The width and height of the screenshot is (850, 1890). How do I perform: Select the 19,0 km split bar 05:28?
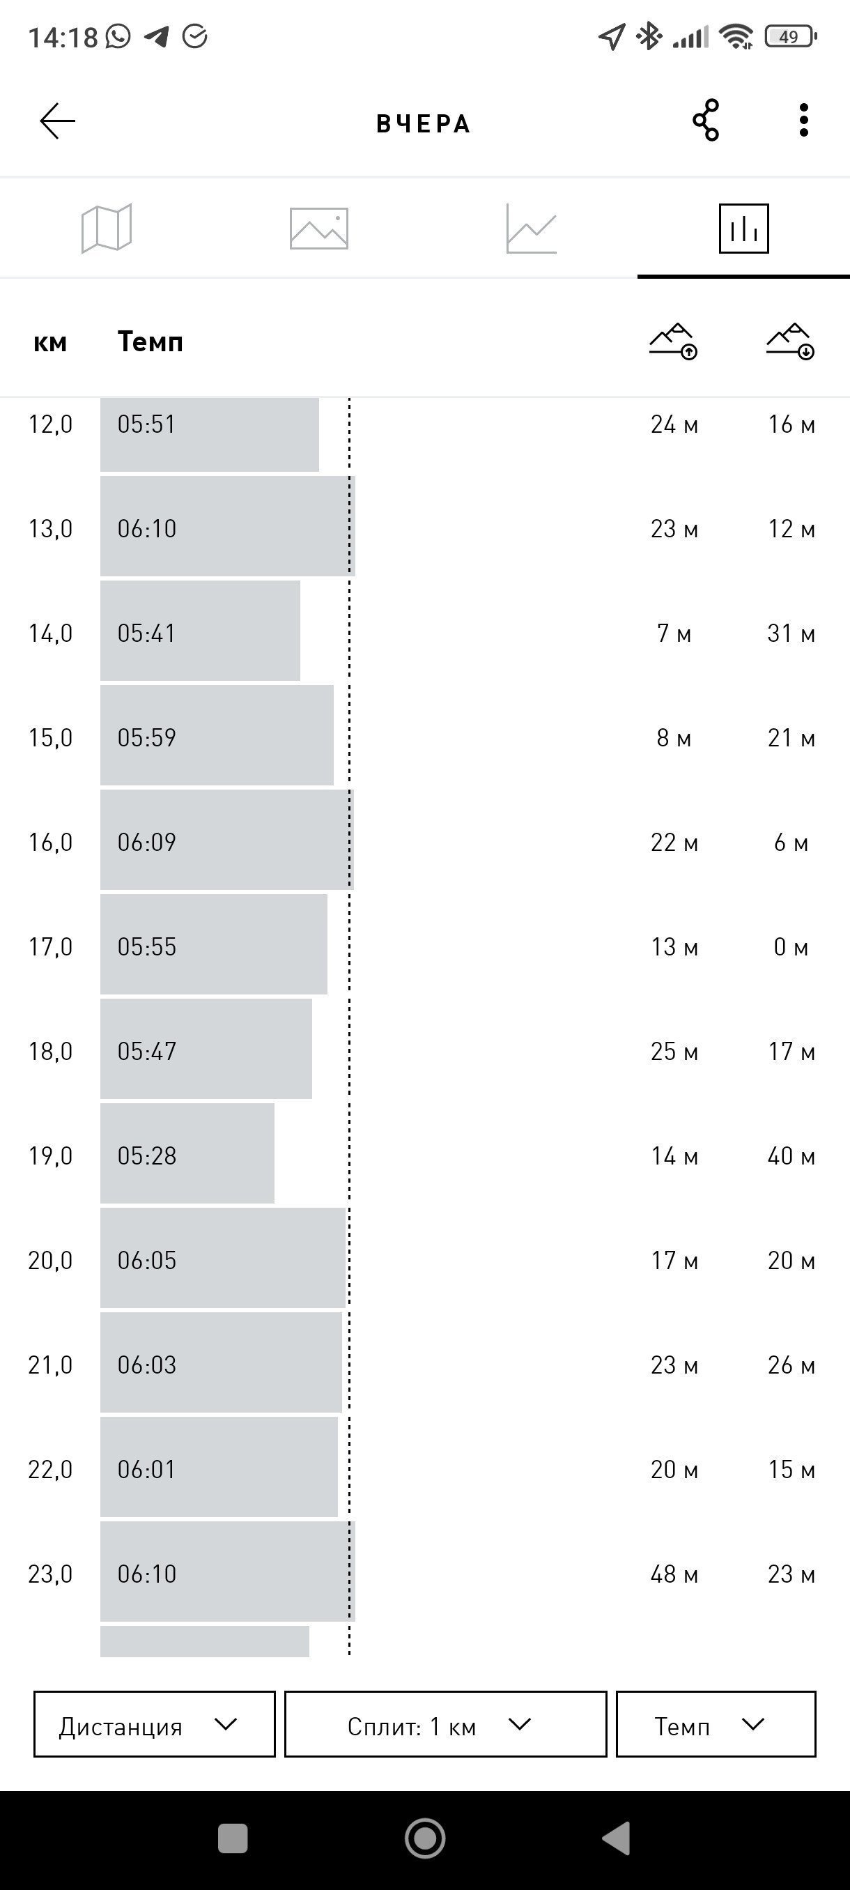coord(187,1153)
